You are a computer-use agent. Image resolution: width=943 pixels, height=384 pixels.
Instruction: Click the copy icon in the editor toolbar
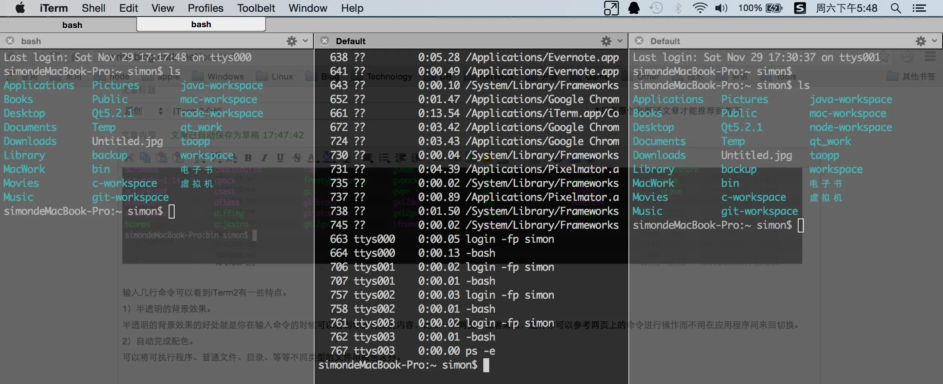(x=146, y=158)
